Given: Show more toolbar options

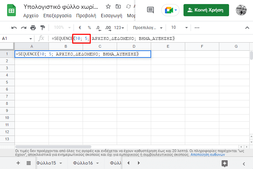Looking at the screenshot, I should (197, 28).
